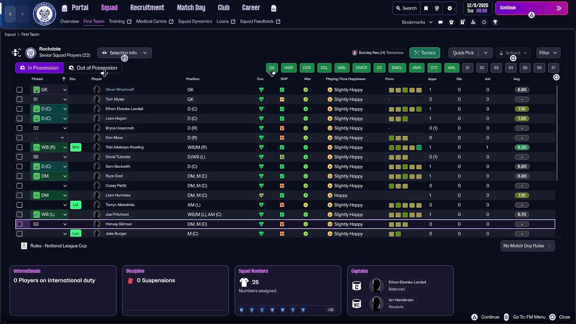This screenshot has height=324, width=576.
Task: Open the Portal menu
Action: click(x=80, y=8)
